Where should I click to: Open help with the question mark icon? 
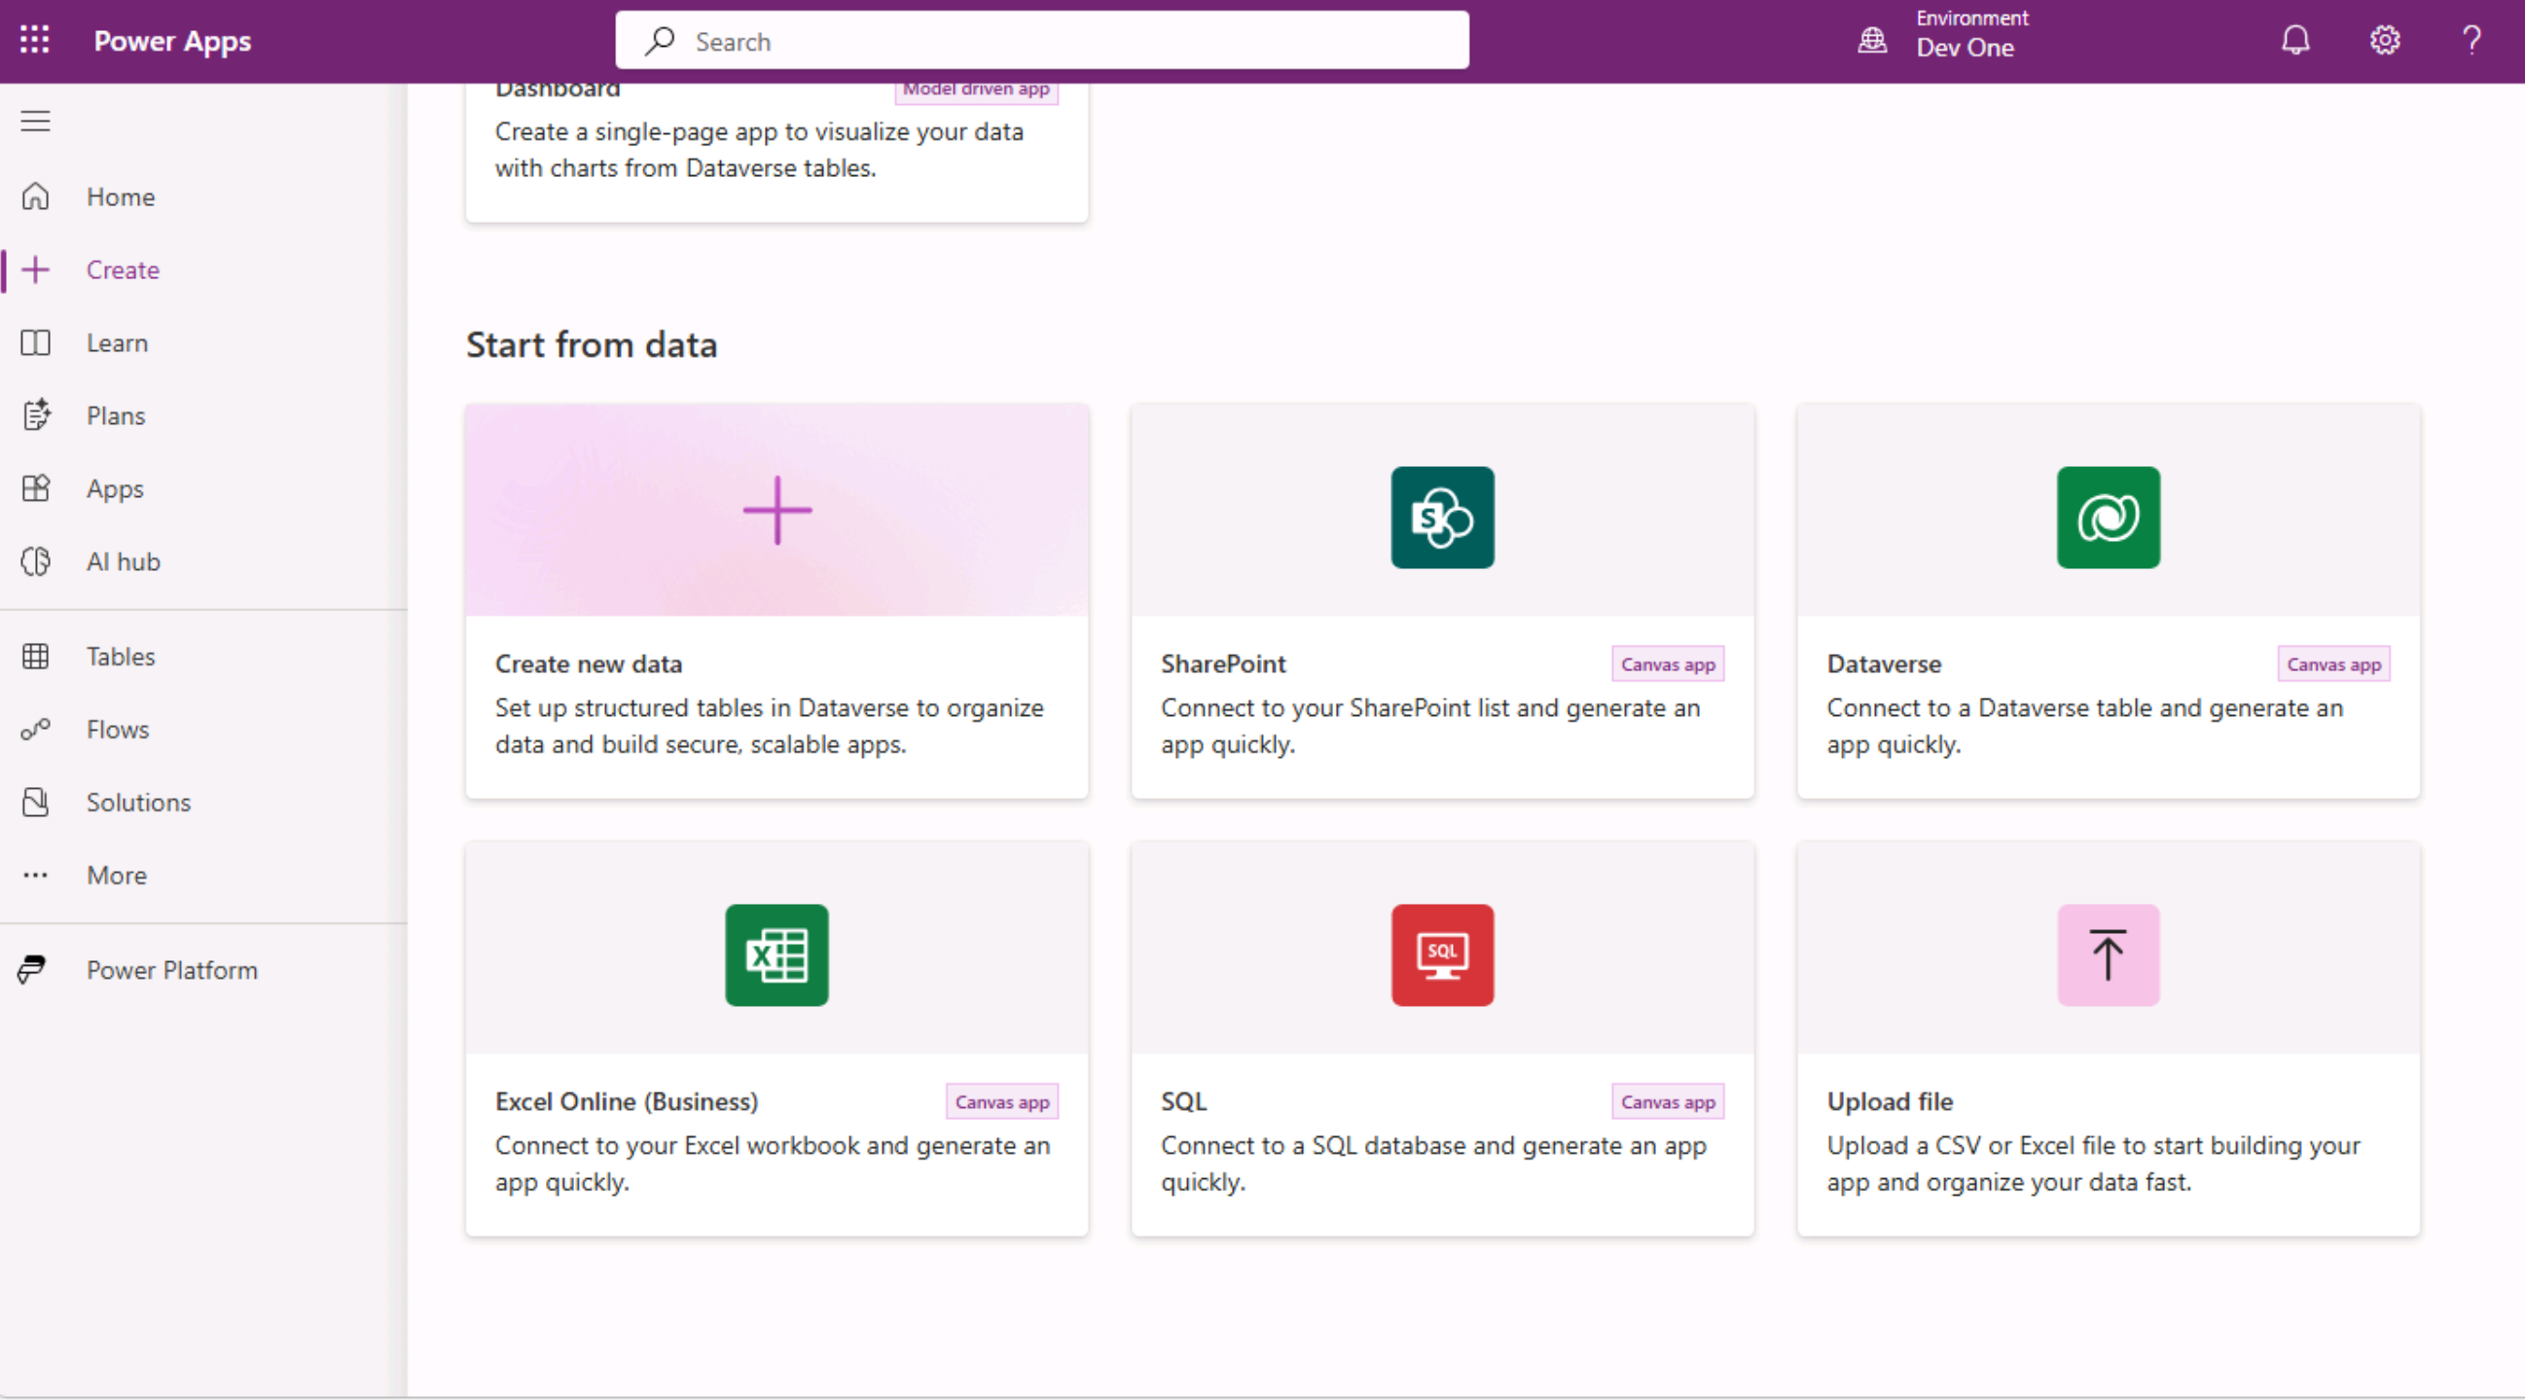2472,40
